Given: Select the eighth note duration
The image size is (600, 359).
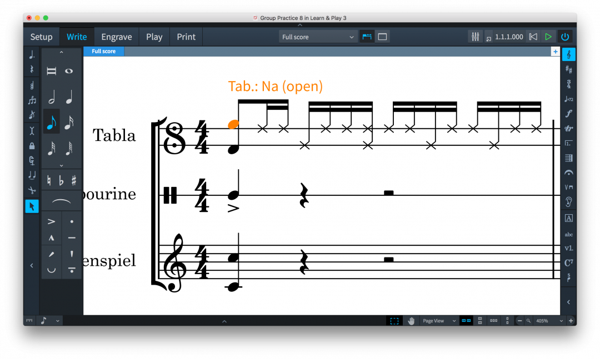Looking at the screenshot, I should (51, 122).
